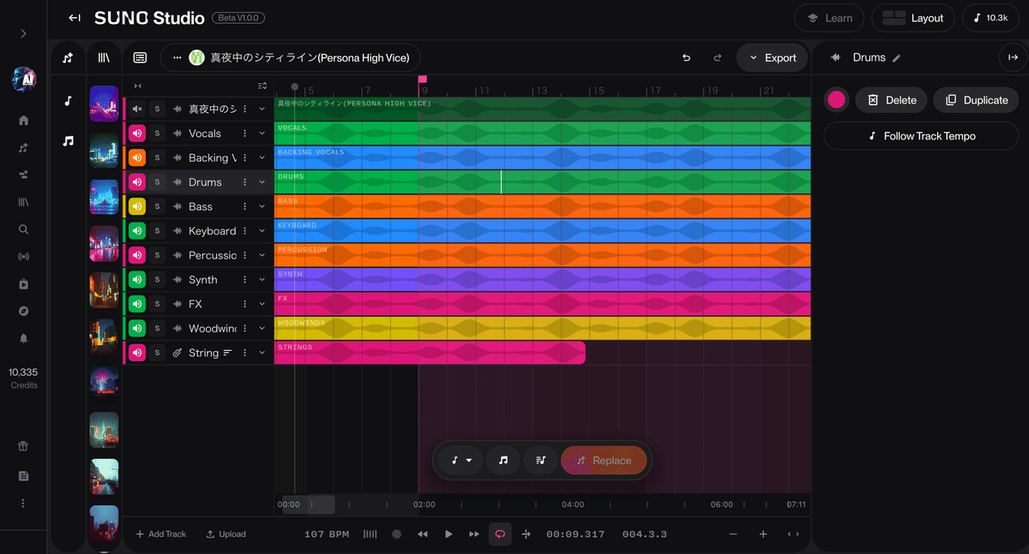This screenshot has height=554, width=1029.
Task: Click the record circle in the transport bar
Action: pos(396,533)
